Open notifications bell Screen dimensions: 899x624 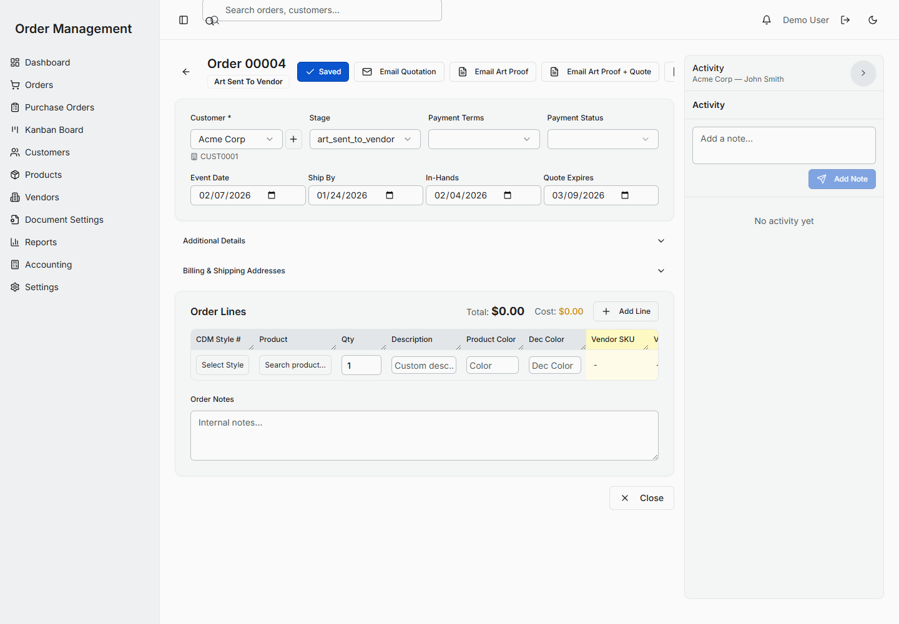tap(767, 20)
